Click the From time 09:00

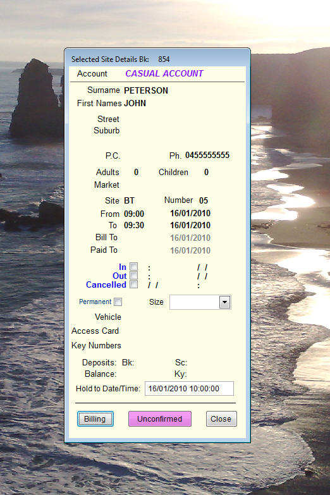tap(134, 214)
